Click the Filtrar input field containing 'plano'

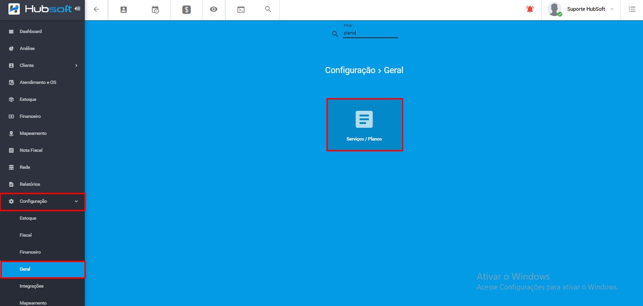coord(370,33)
